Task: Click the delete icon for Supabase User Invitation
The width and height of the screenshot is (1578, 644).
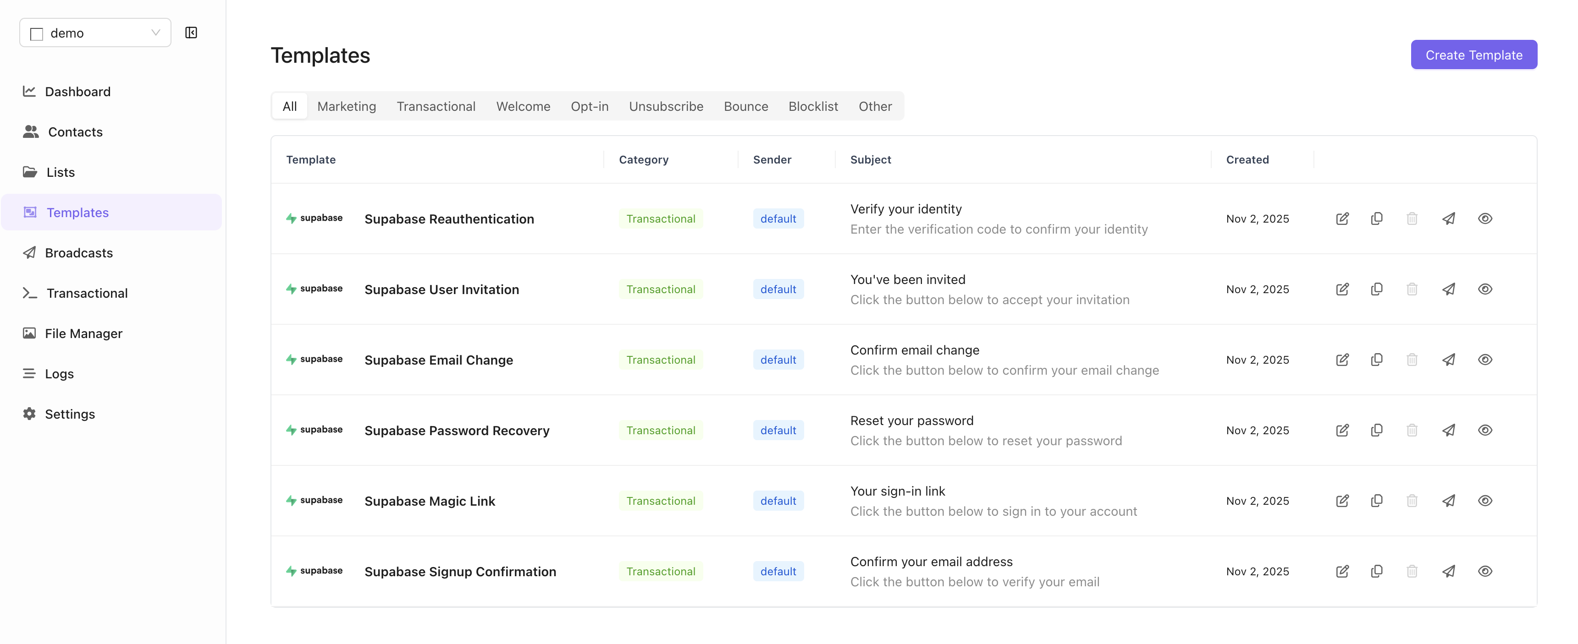Action: click(x=1412, y=289)
